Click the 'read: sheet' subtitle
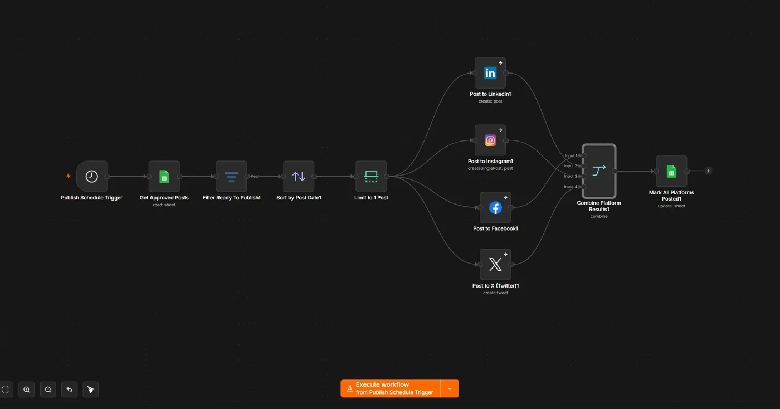 coord(164,205)
